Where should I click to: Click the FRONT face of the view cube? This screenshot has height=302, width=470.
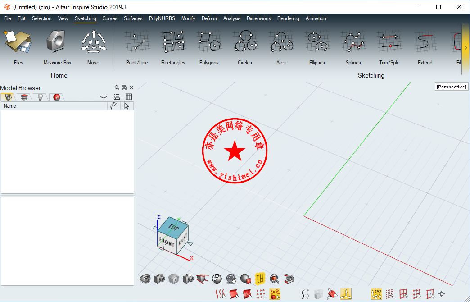pyautogui.click(x=167, y=242)
